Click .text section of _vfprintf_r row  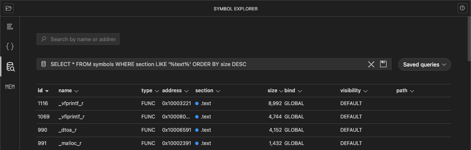pyautogui.click(x=203, y=103)
